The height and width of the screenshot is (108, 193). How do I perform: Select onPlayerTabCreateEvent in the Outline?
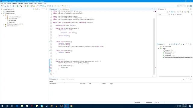[x=179, y=57]
